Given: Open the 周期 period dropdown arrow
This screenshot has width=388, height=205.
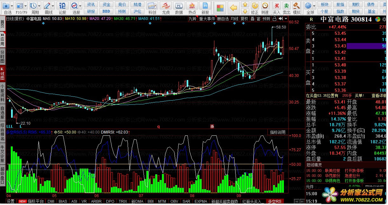Looking at the screenshot, I should 39,6.
